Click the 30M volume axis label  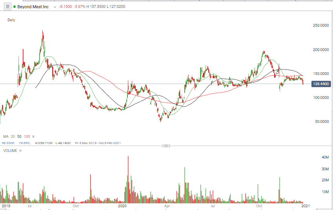325,169
